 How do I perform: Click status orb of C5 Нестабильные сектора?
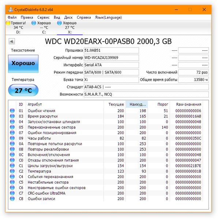(x=12, y=182)
